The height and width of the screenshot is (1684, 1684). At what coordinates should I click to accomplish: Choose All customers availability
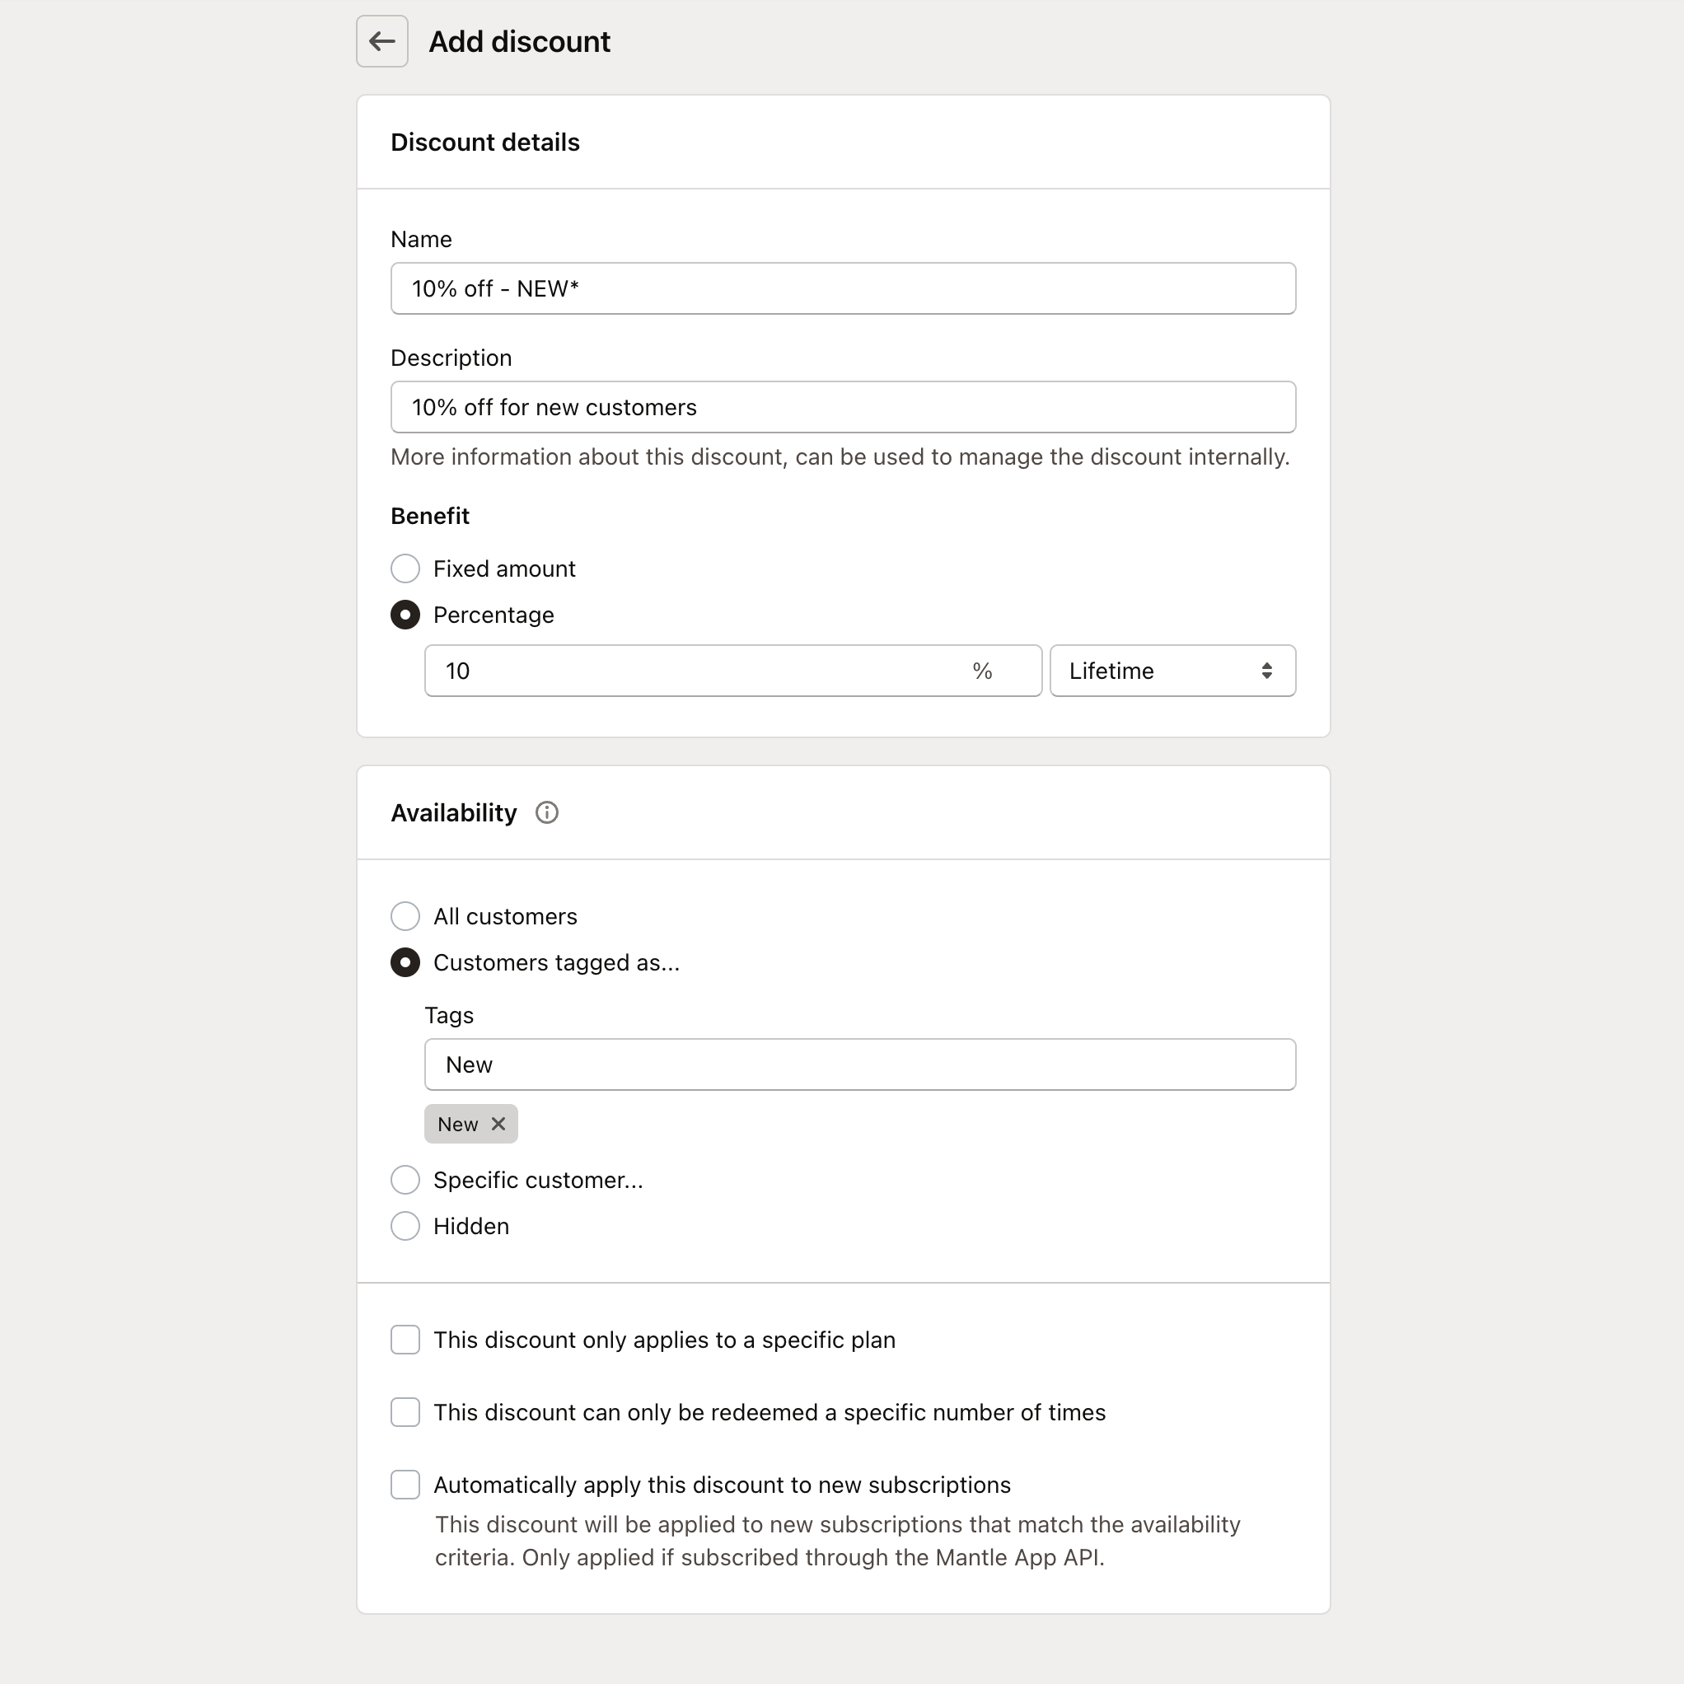click(x=405, y=916)
